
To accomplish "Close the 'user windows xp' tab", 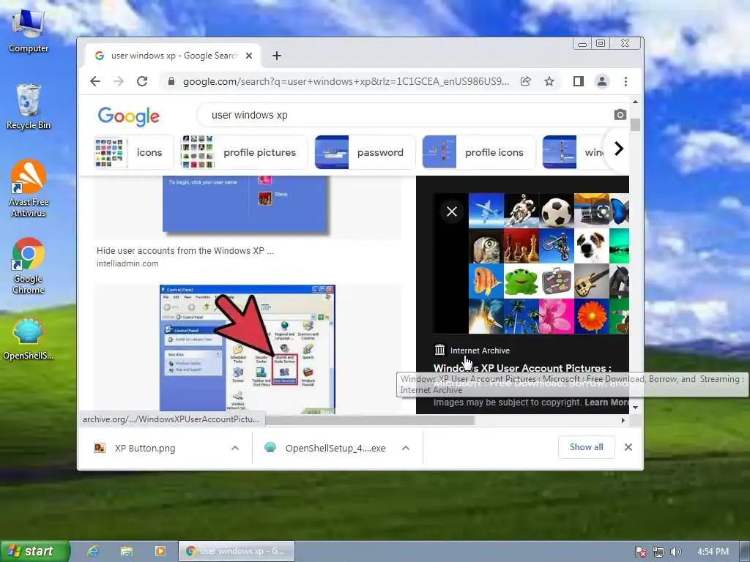I will click(249, 56).
